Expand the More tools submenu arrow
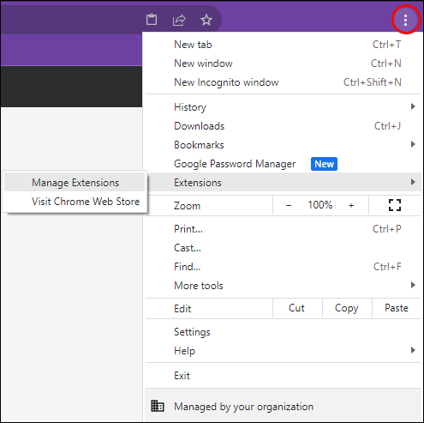 413,285
